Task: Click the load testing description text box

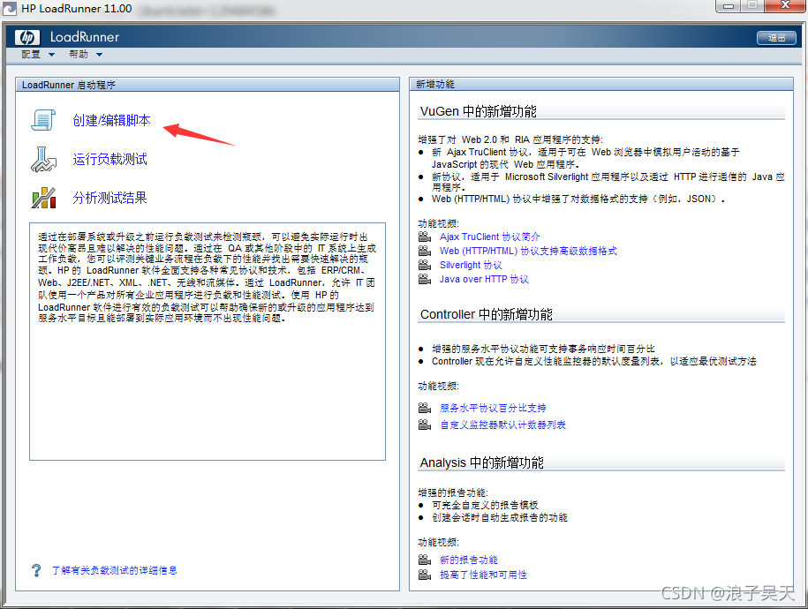Action: pyautogui.click(x=208, y=342)
